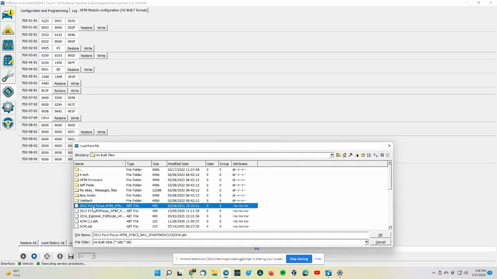
Task: Click the stop button at bottom toolbar
Action: point(34,256)
